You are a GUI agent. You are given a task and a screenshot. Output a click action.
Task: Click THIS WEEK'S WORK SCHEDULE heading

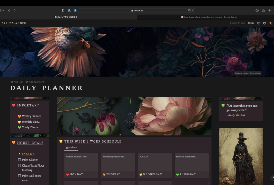click(93, 141)
